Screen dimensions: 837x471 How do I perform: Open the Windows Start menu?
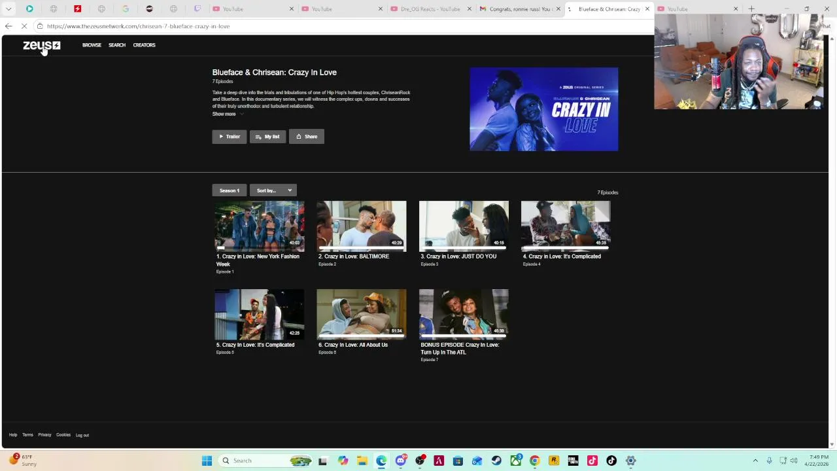[207, 461]
